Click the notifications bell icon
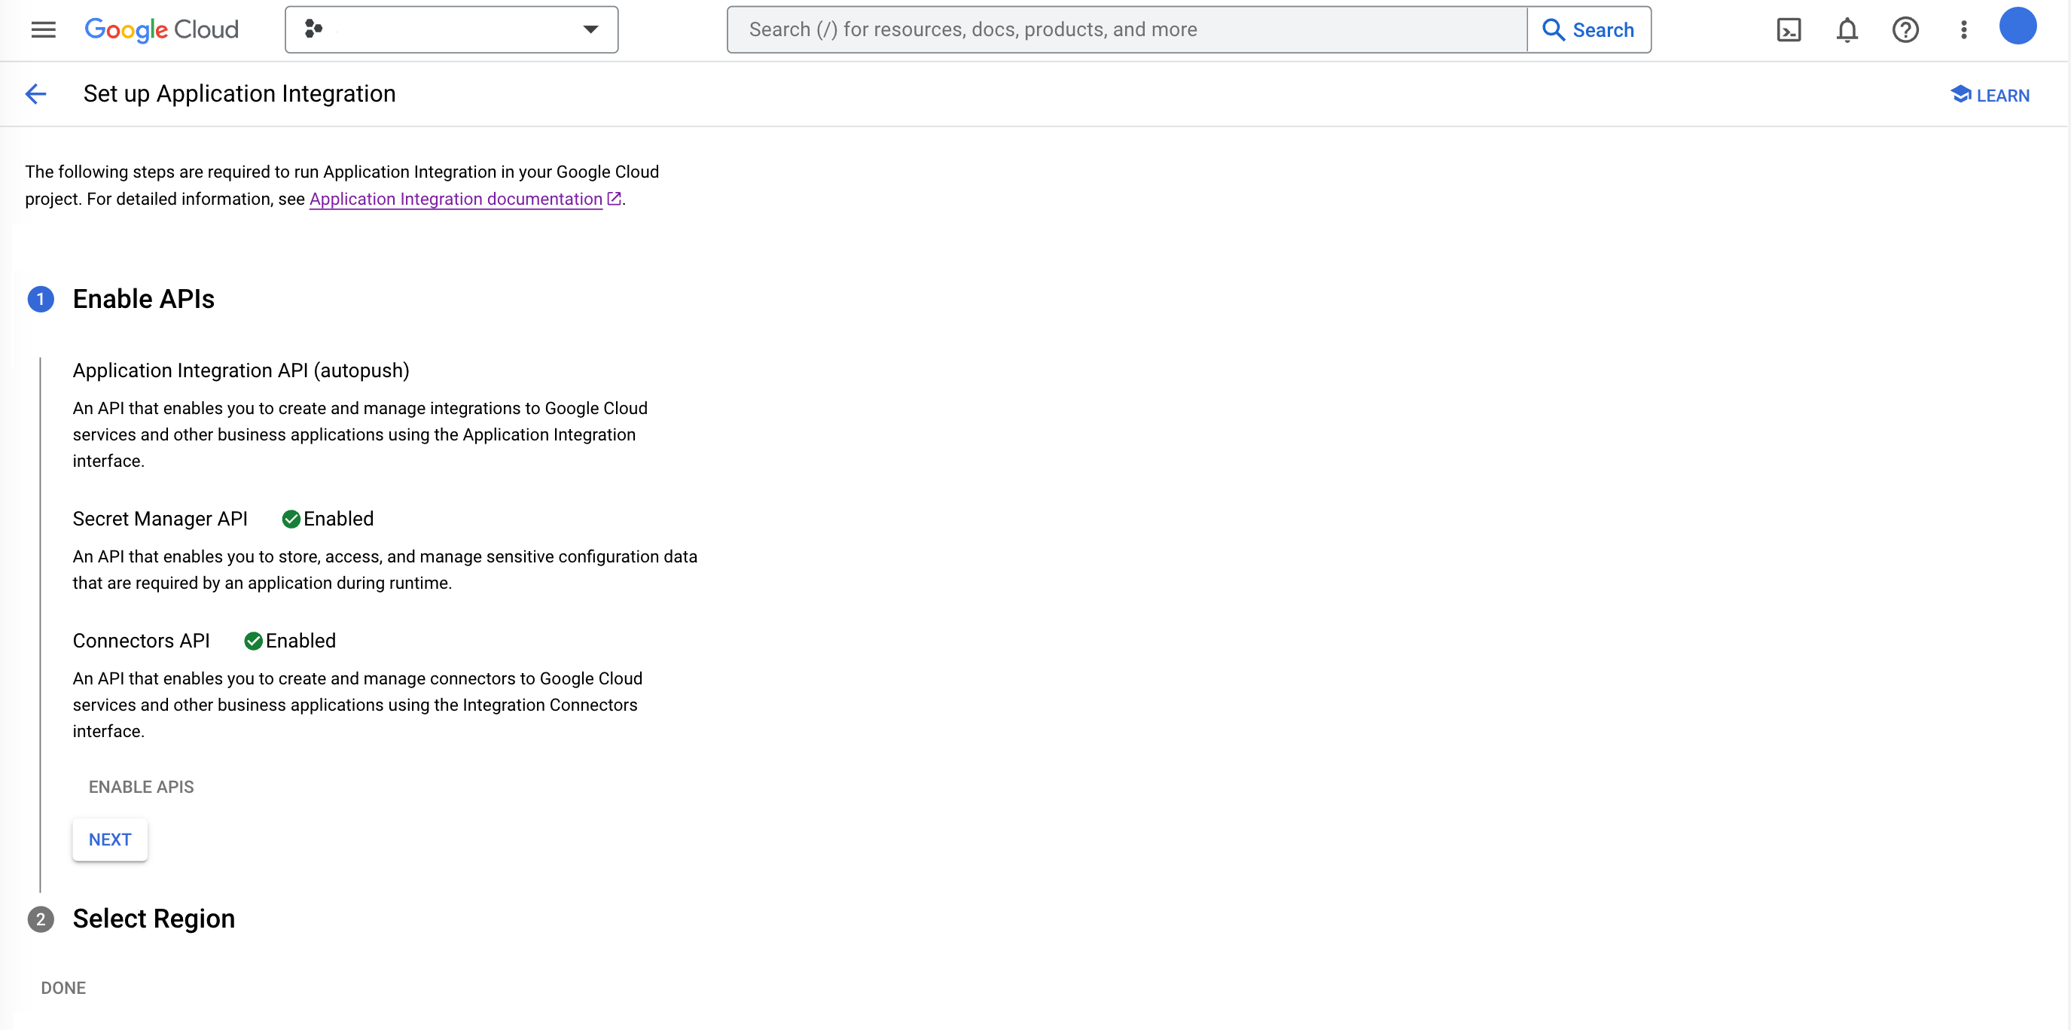The image size is (2071, 1030). pyautogui.click(x=1847, y=29)
